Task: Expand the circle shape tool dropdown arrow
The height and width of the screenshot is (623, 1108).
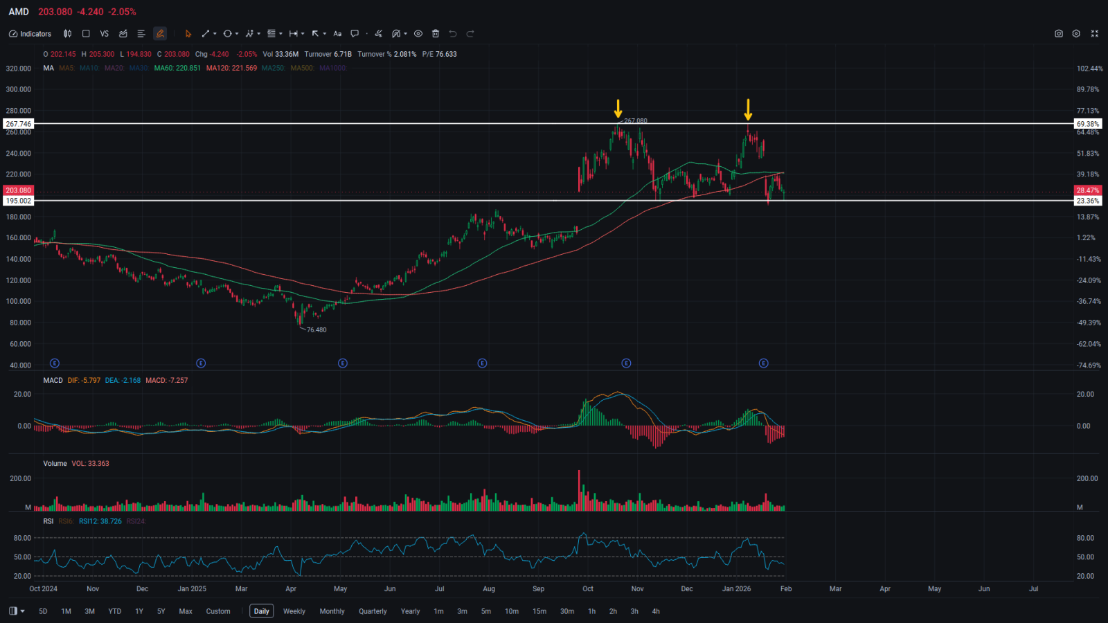Action: (x=237, y=33)
